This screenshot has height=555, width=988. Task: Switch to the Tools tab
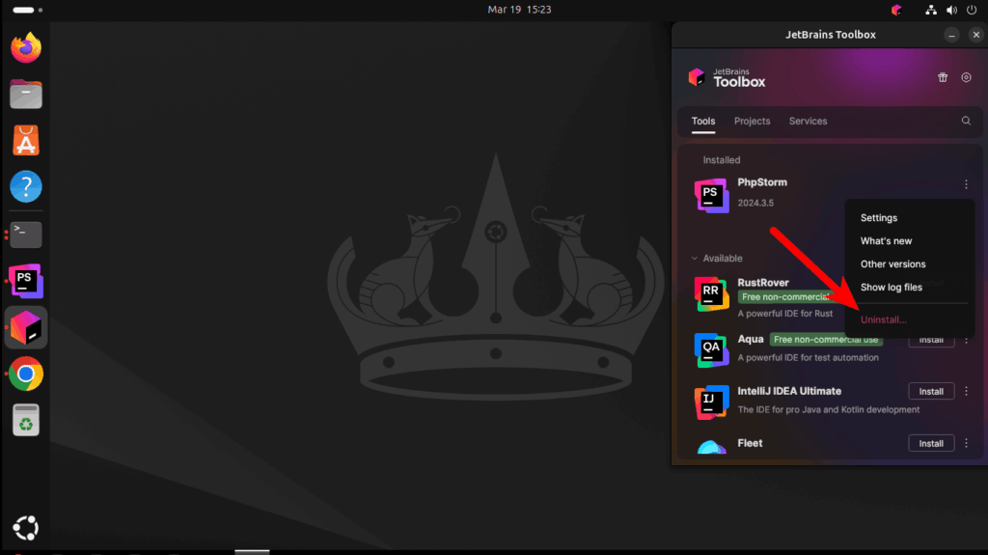click(x=703, y=121)
